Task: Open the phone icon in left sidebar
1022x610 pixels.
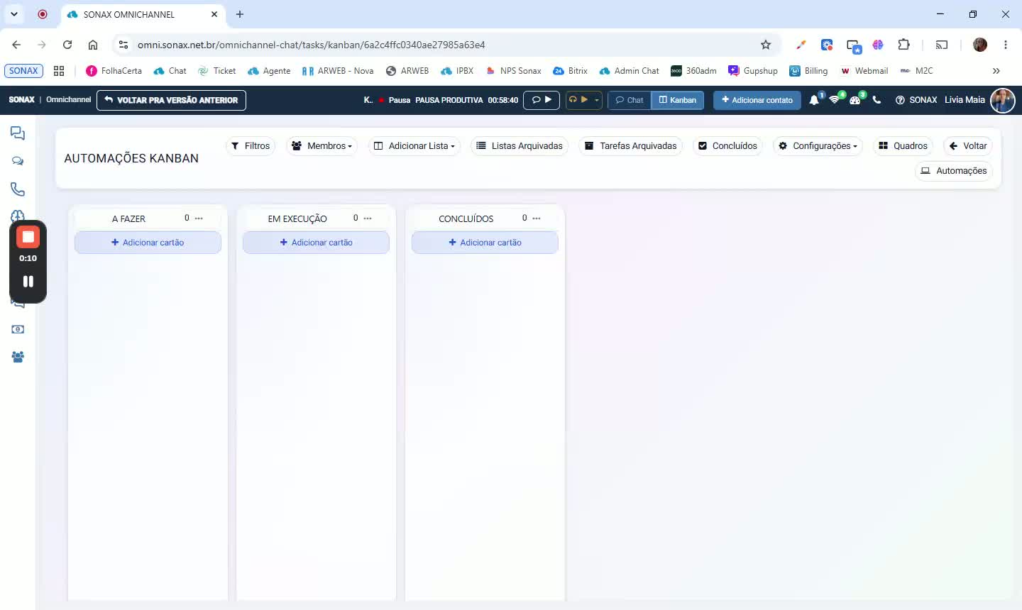Action: pos(18,189)
